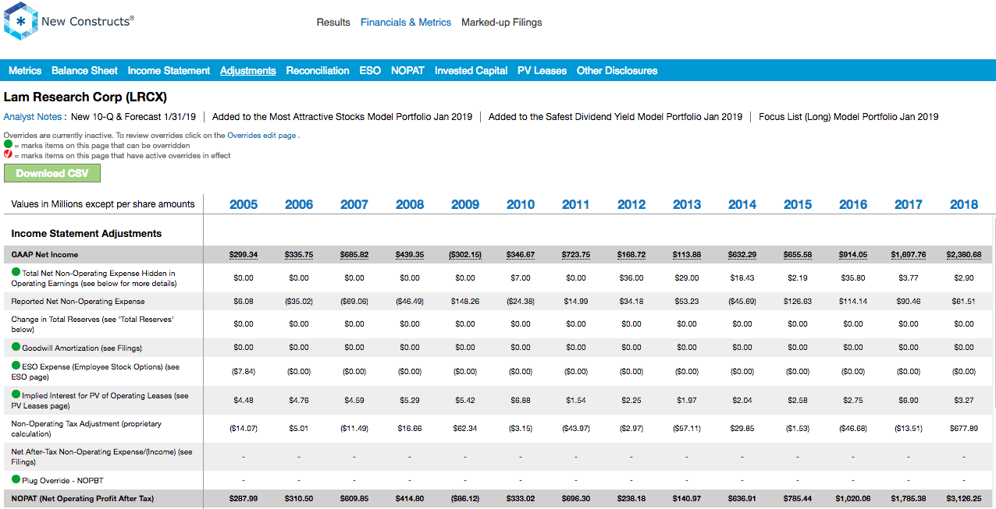Screen dimensions: 996x509
Task: Click the New Constructs hexagon logo
Action: [21, 22]
